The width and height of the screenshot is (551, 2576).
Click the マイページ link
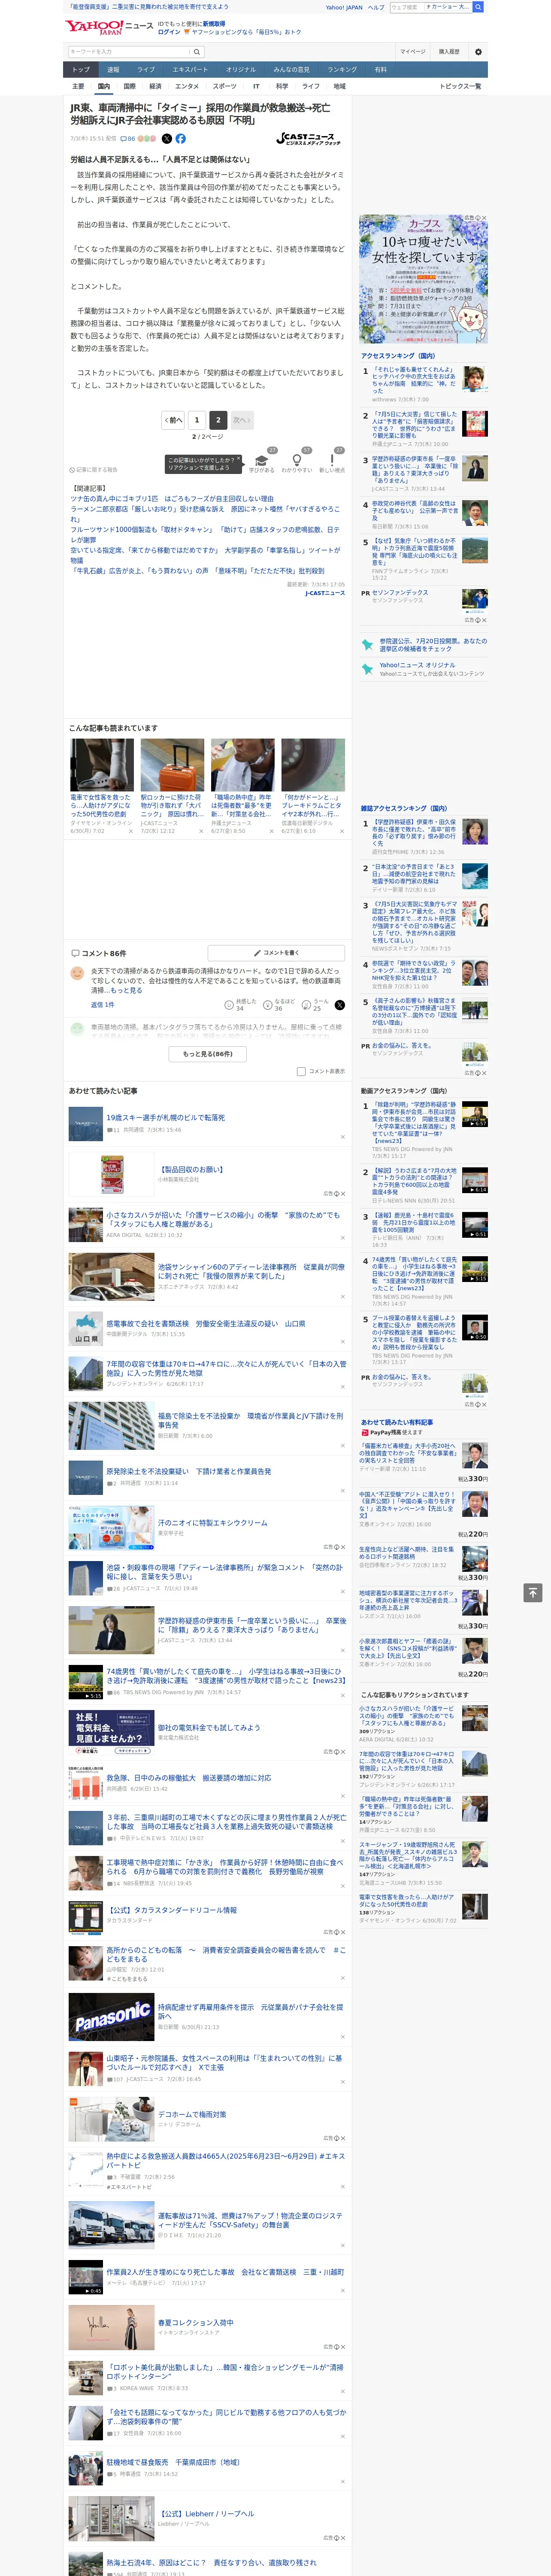point(413,52)
